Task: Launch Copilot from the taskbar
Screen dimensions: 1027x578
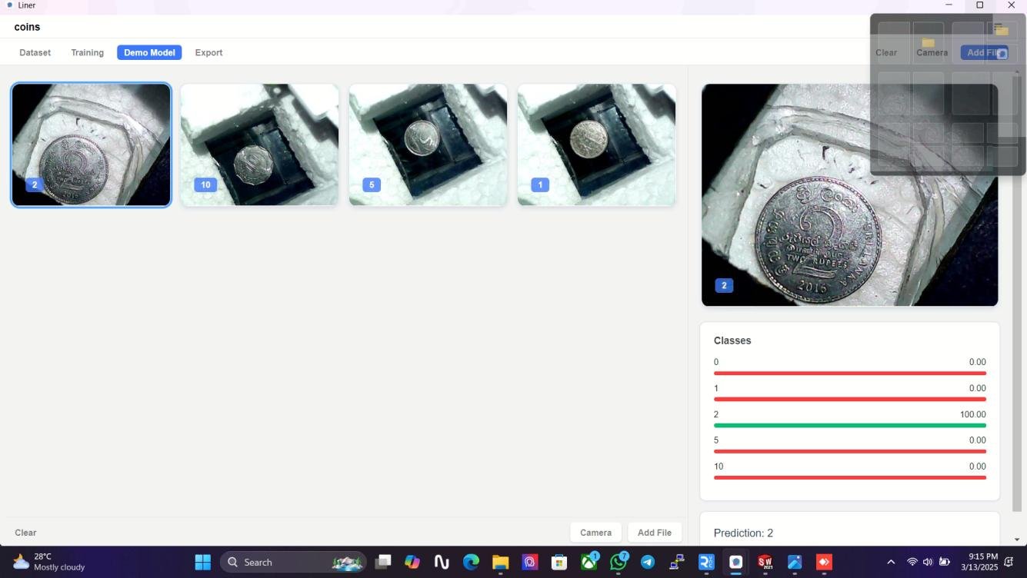Action: click(x=412, y=562)
